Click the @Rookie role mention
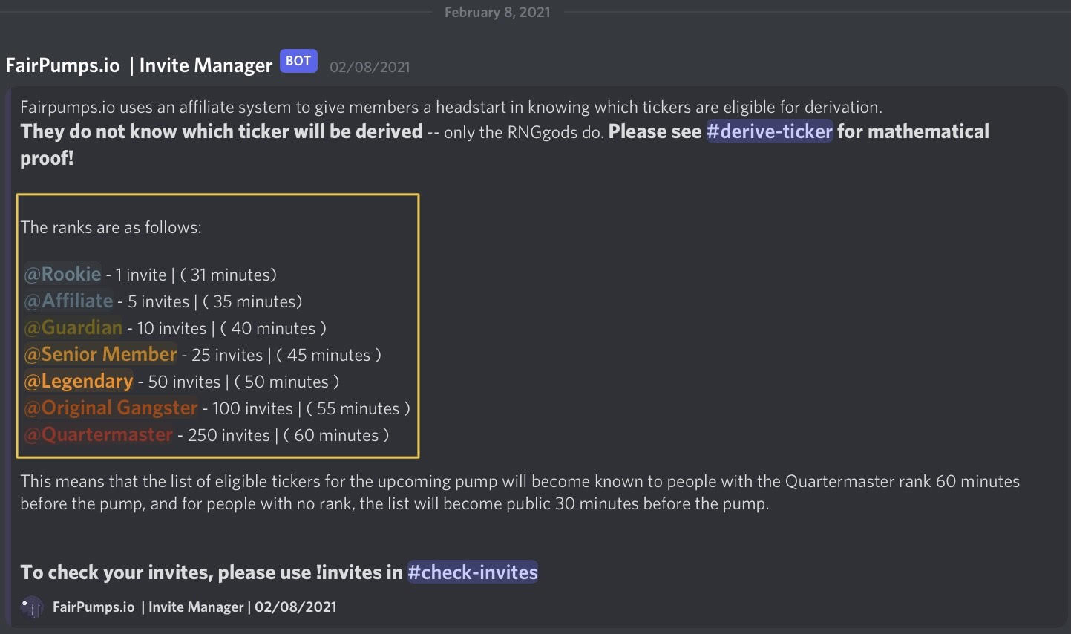1071x634 pixels. (x=63, y=275)
